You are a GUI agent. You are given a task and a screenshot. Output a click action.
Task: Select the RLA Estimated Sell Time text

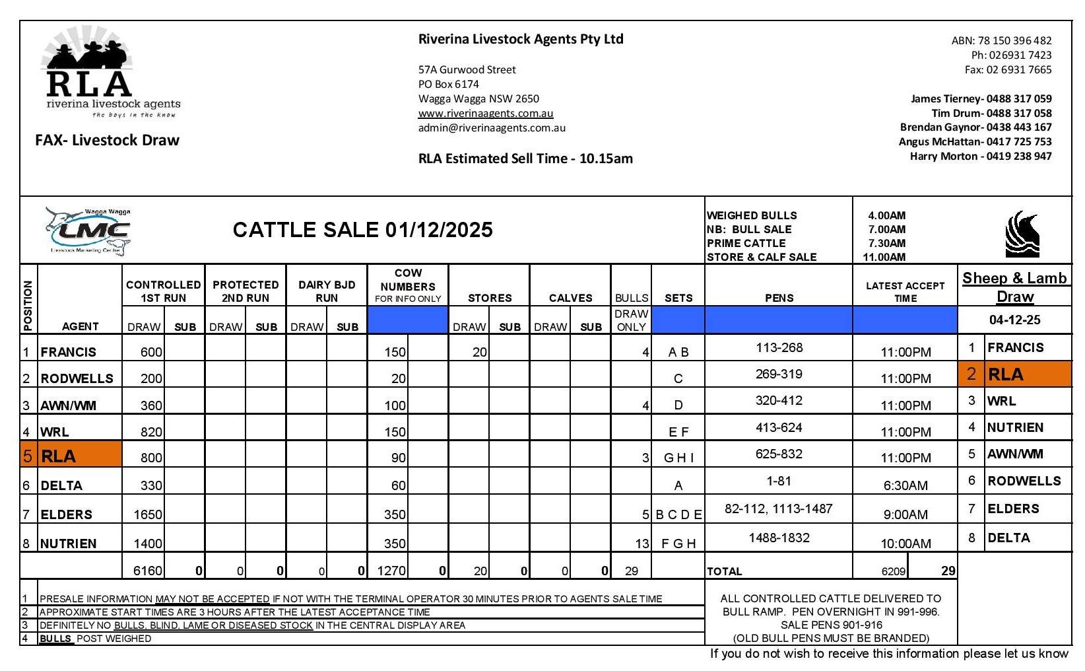[x=525, y=159]
